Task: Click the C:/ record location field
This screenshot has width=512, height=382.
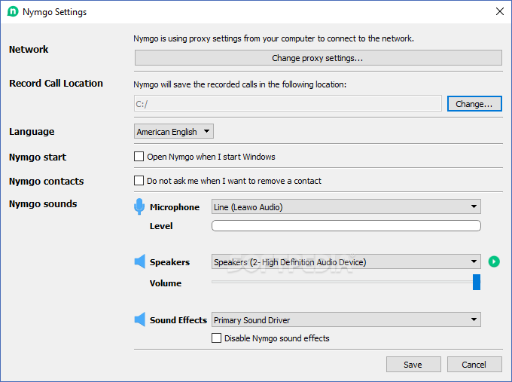Action: 288,103
